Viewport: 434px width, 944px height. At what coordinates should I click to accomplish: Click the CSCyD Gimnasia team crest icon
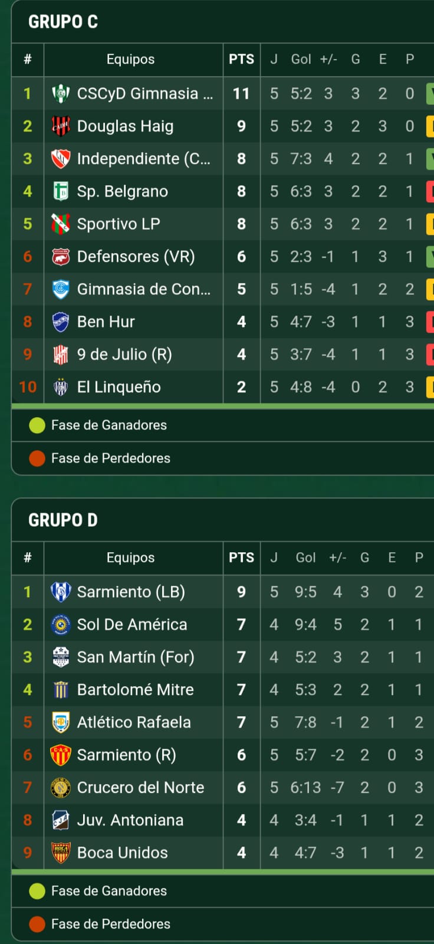tap(61, 94)
